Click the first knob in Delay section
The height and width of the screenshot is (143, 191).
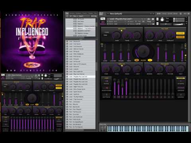106,69
